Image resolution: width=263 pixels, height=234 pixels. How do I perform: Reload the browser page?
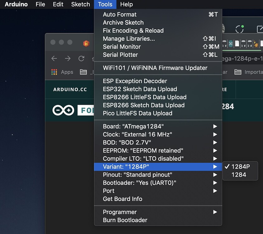pos(81,58)
